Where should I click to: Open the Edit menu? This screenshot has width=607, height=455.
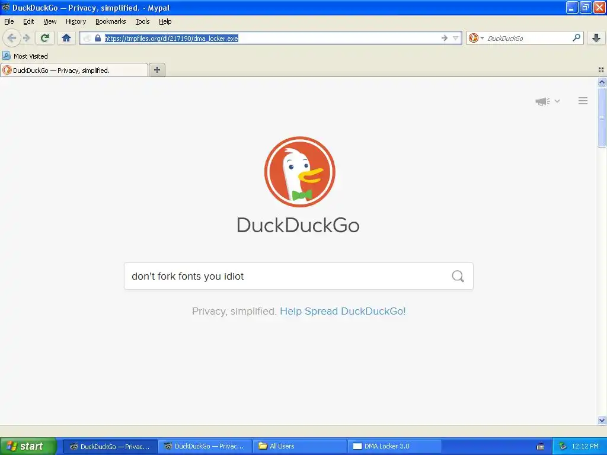click(28, 22)
